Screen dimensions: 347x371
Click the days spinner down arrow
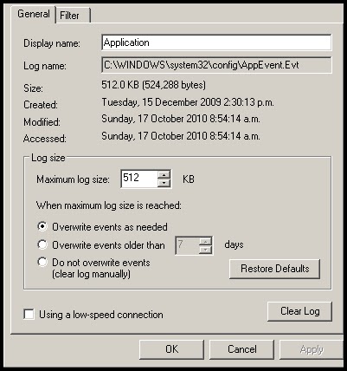[x=205, y=250]
